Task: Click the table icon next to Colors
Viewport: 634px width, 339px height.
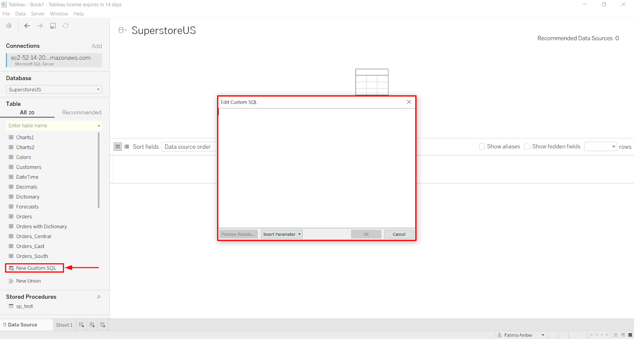Action: (x=11, y=157)
